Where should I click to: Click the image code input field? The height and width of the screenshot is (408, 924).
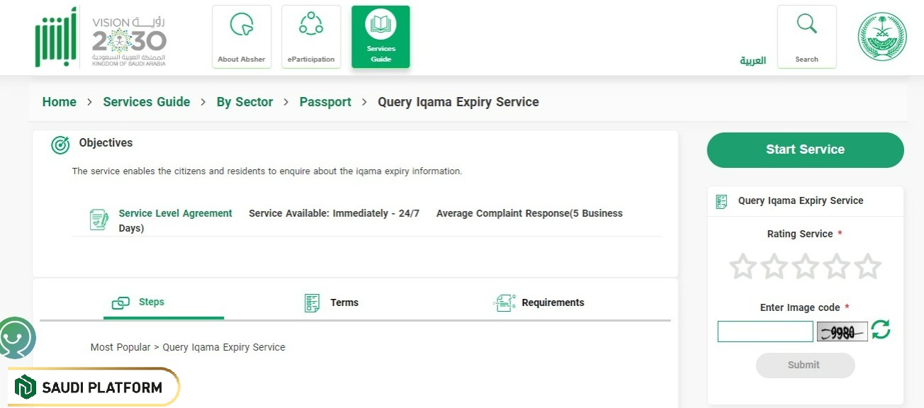[x=765, y=331]
